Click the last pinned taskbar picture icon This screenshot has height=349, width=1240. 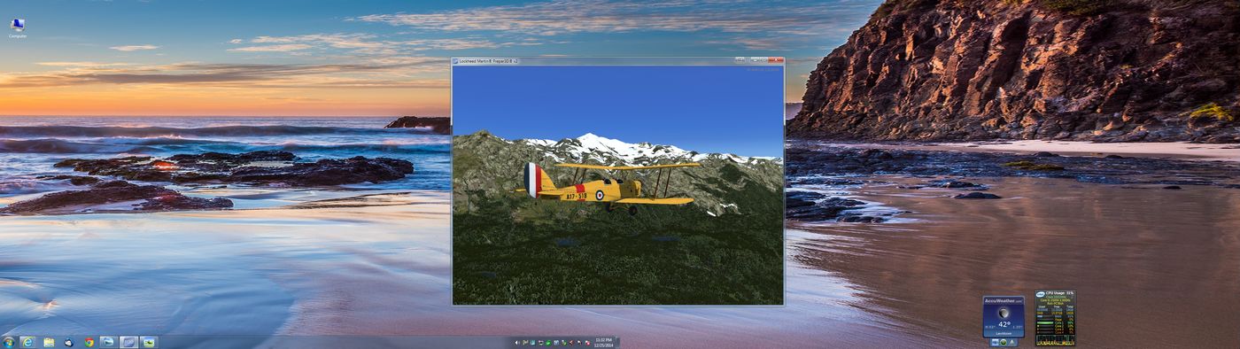point(149,342)
